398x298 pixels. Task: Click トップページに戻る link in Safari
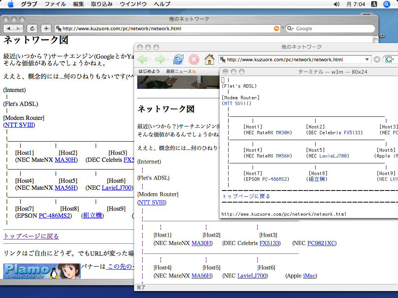pos(31,236)
